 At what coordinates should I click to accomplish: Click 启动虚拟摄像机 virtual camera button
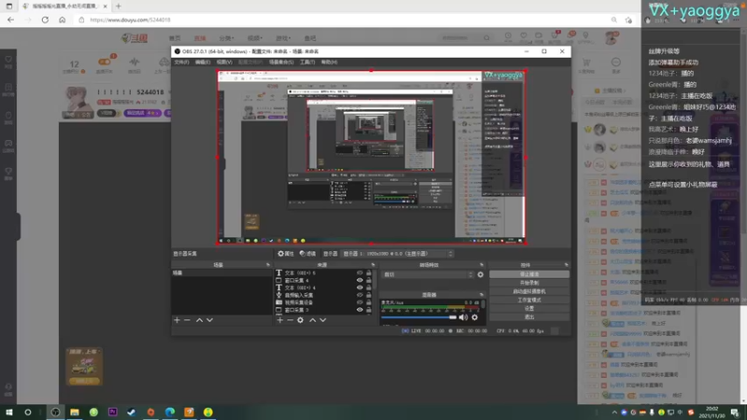(x=529, y=291)
